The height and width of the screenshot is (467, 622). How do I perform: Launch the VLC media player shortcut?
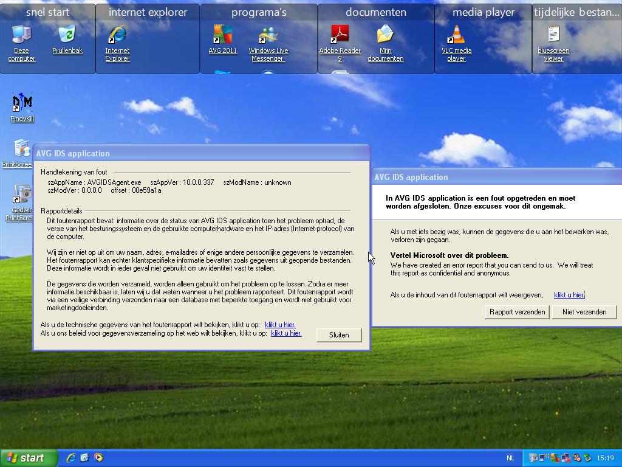(457, 43)
